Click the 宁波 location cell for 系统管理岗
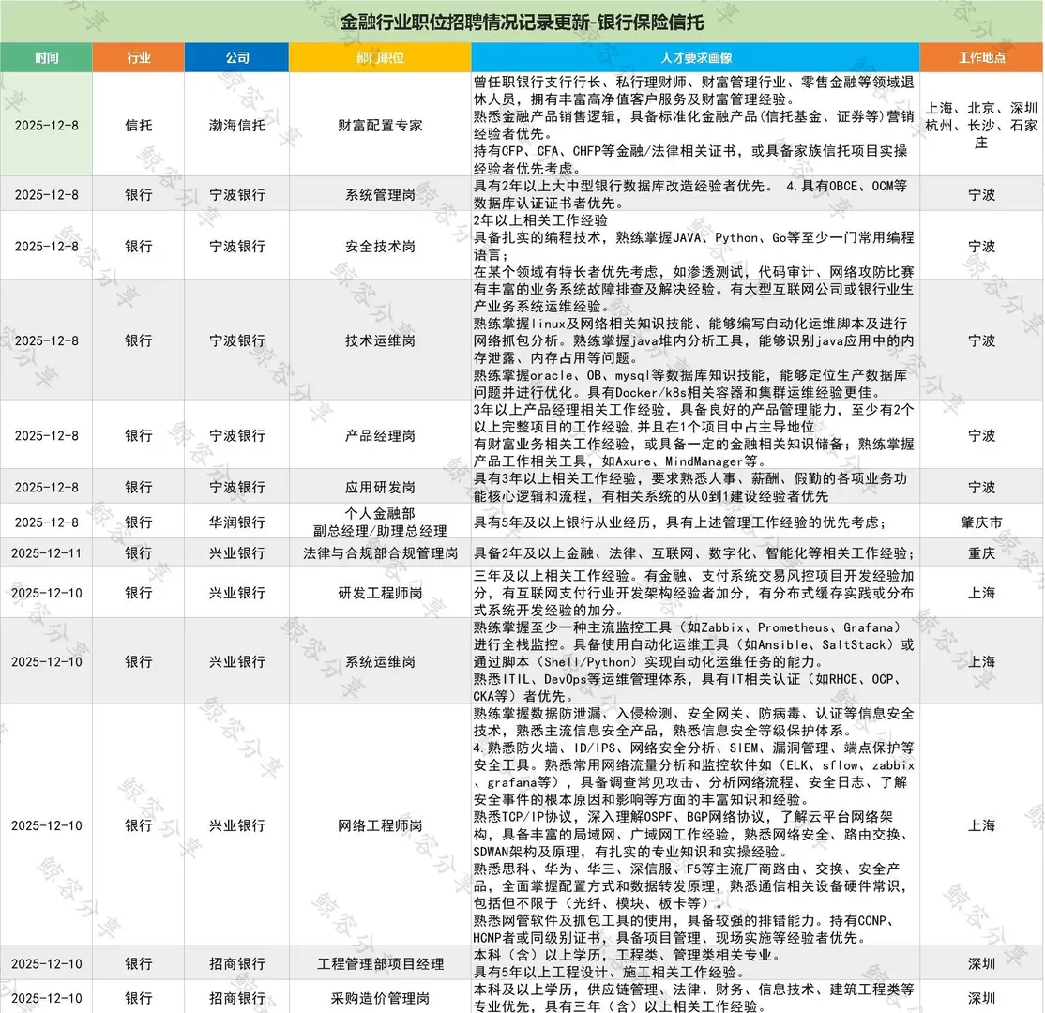This screenshot has width=1045, height=1013. [x=981, y=194]
